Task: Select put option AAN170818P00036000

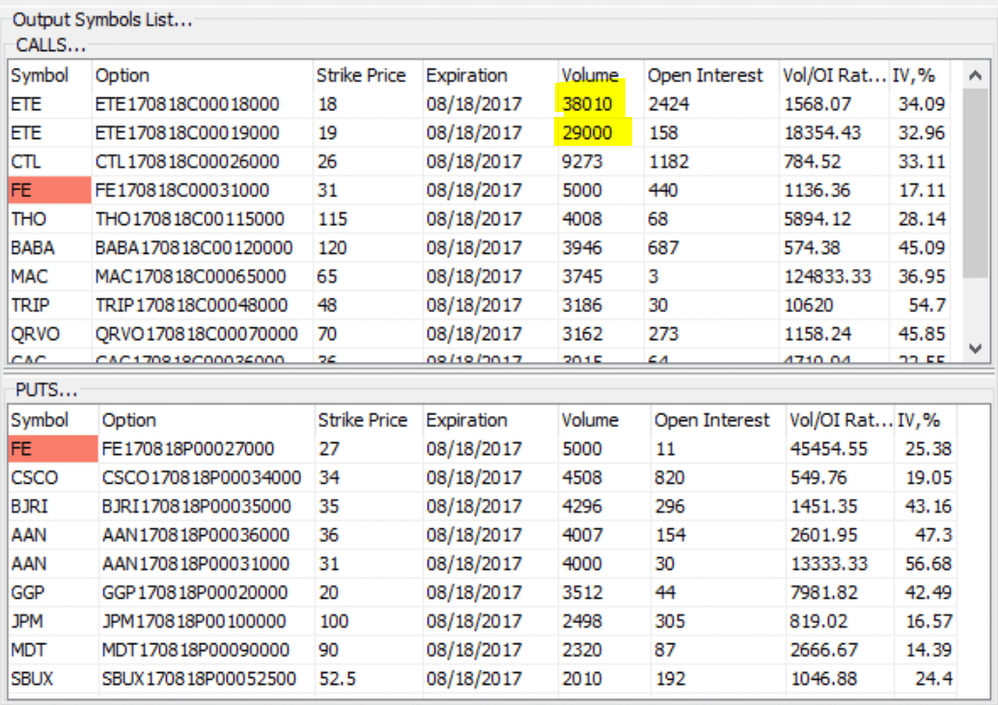Action: point(195,535)
